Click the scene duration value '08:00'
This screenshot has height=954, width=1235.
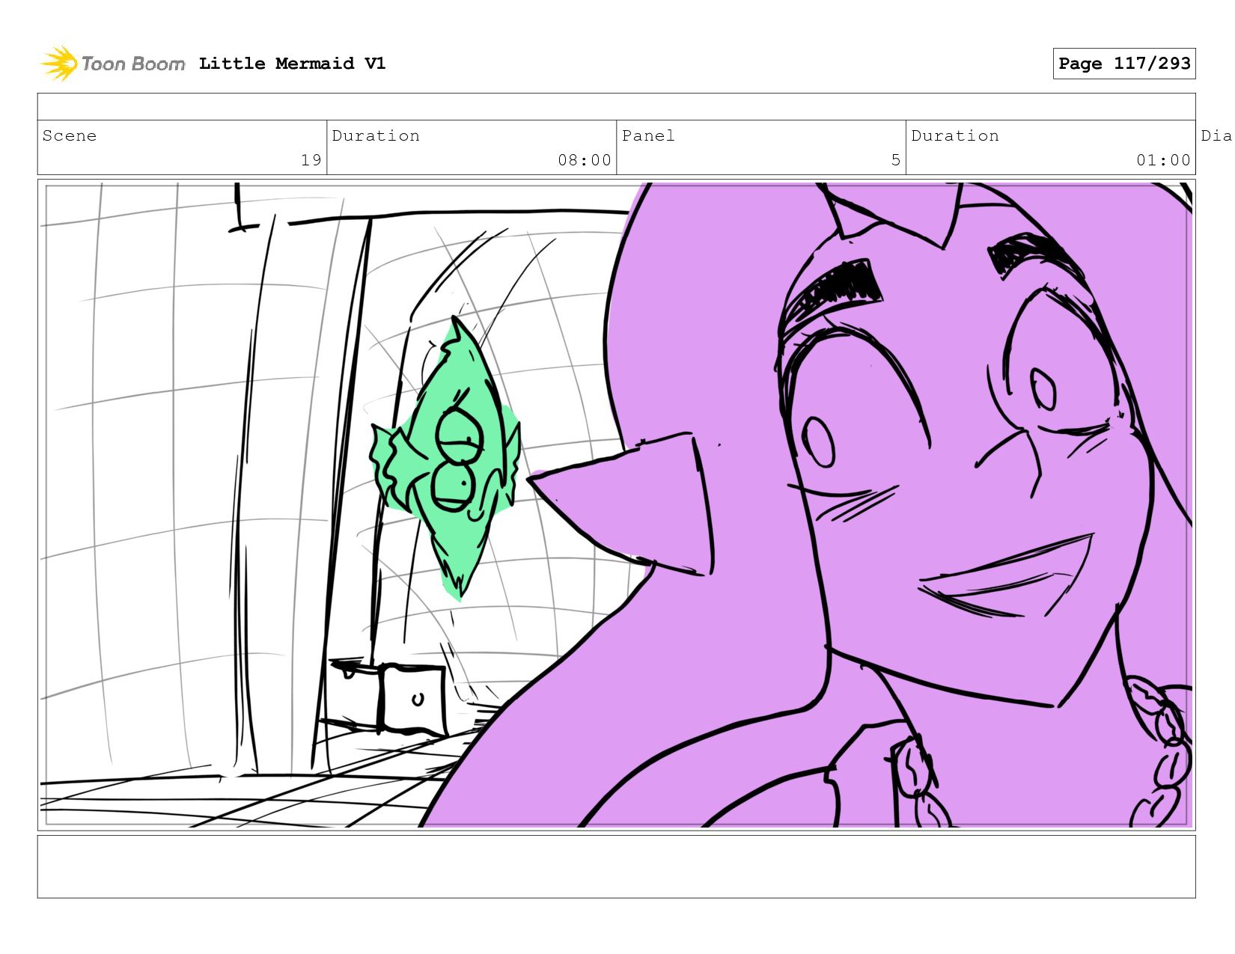[585, 160]
